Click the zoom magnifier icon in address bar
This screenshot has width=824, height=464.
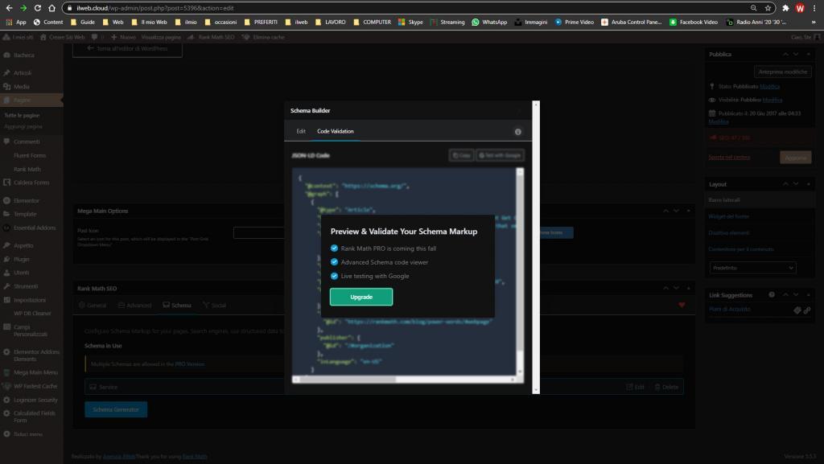pos(753,8)
